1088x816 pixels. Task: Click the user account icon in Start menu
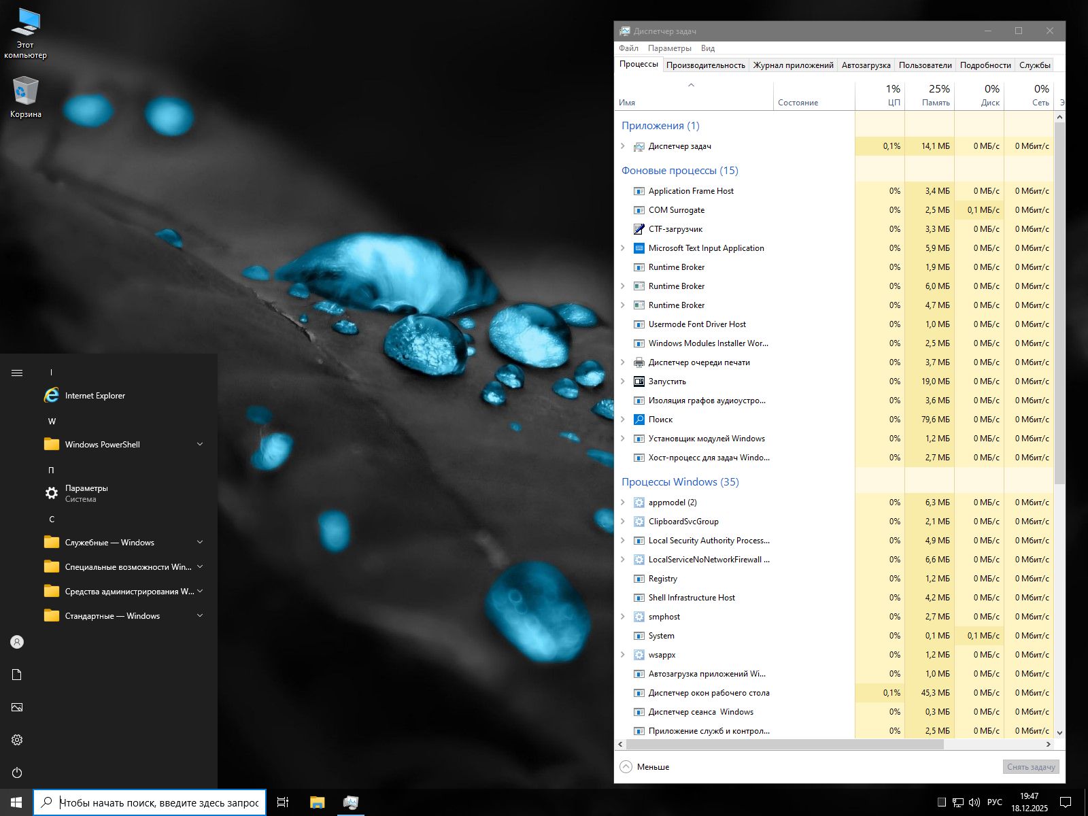(x=16, y=641)
